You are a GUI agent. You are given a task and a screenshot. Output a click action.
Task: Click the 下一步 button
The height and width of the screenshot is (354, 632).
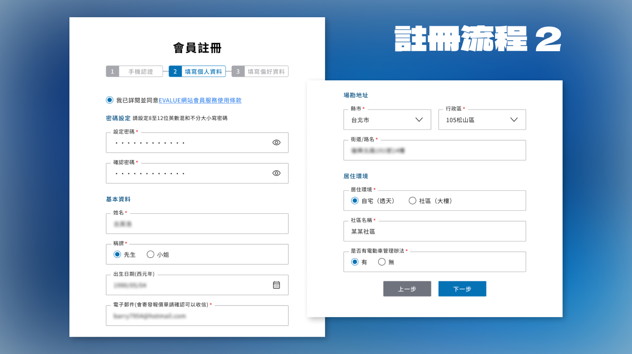(462, 289)
